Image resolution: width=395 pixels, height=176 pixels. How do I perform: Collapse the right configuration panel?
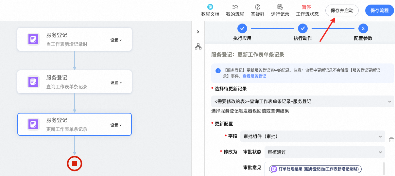click(x=198, y=32)
